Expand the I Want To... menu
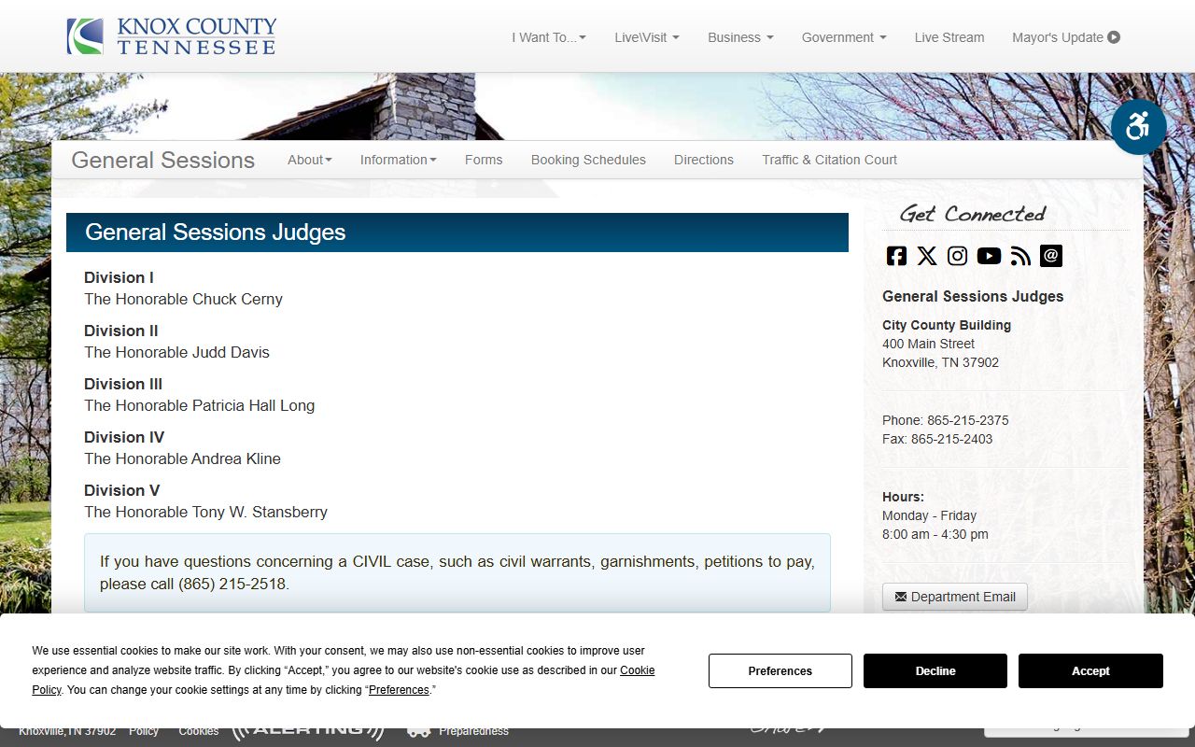The width and height of the screenshot is (1195, 747). pos(549,37)
